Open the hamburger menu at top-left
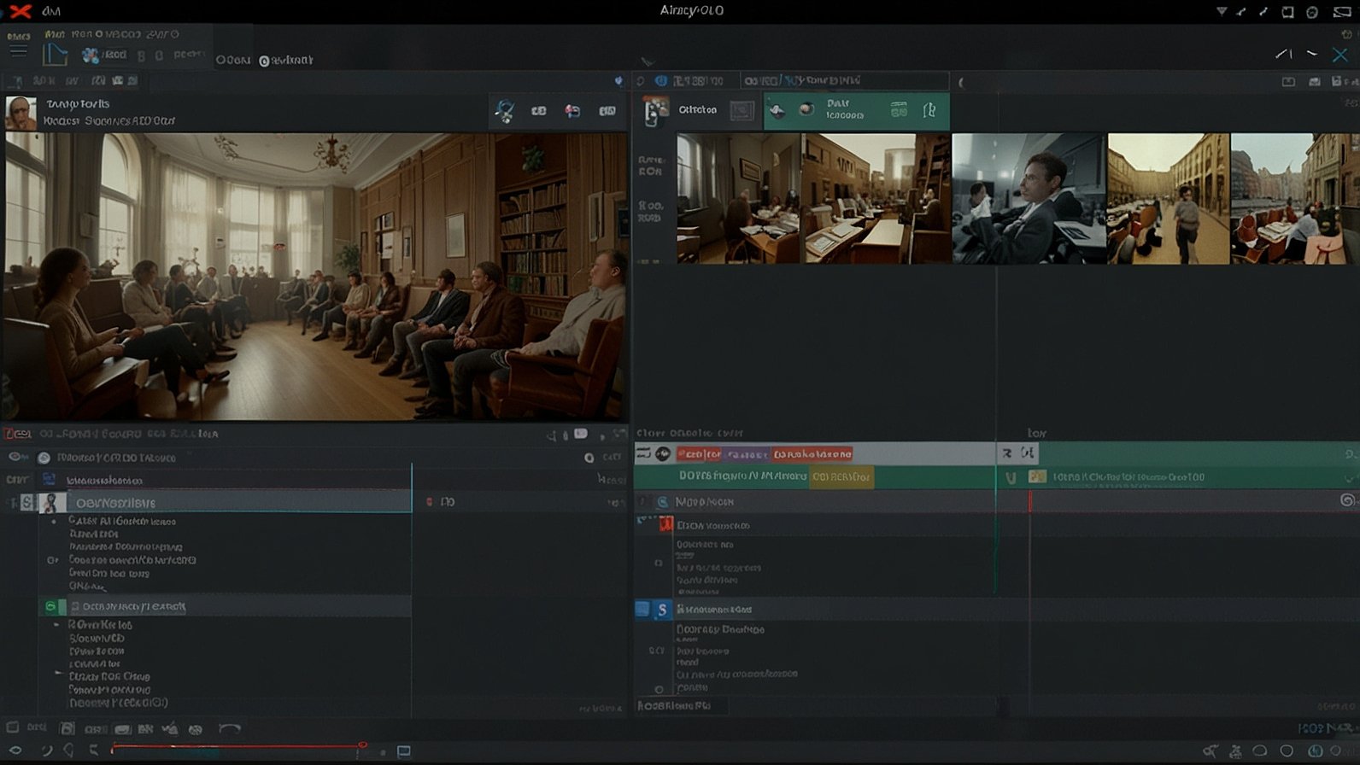The width and height of the screenshot is (1360, 765). pyautogui.click(x=18, y=52)
